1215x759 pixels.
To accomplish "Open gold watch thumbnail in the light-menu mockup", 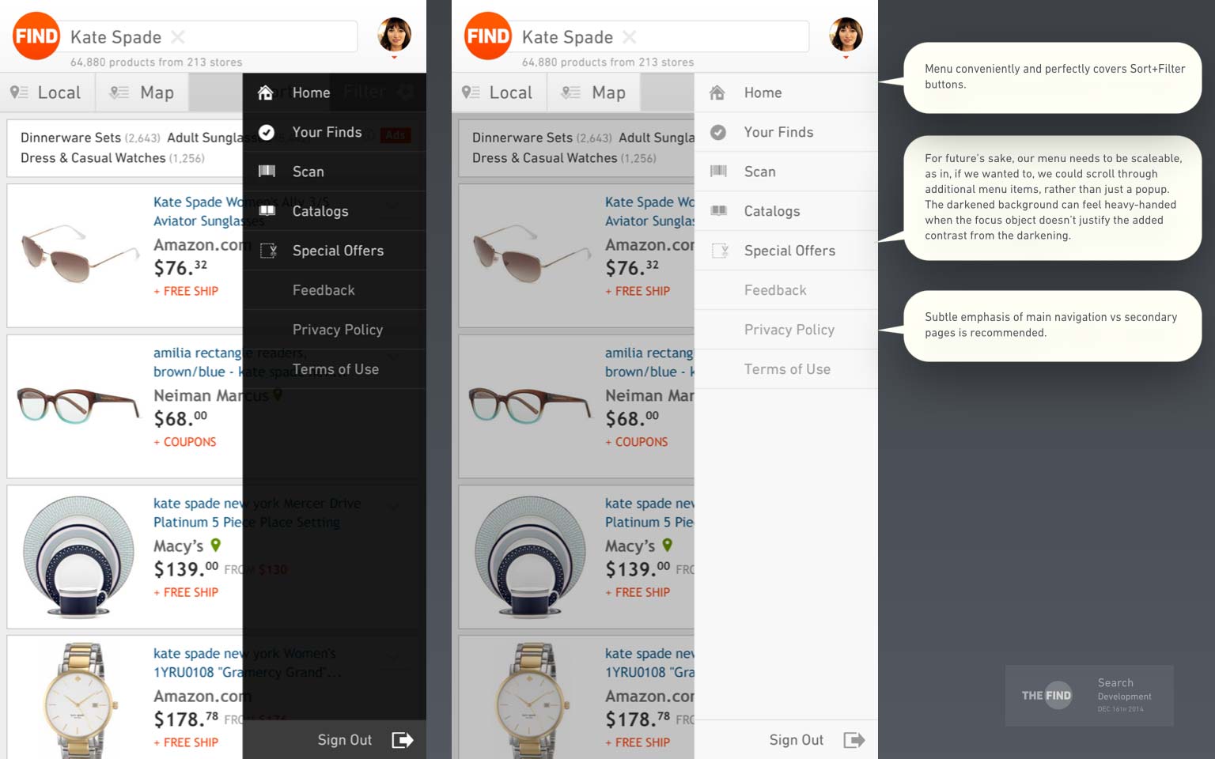I will [533, 700].
